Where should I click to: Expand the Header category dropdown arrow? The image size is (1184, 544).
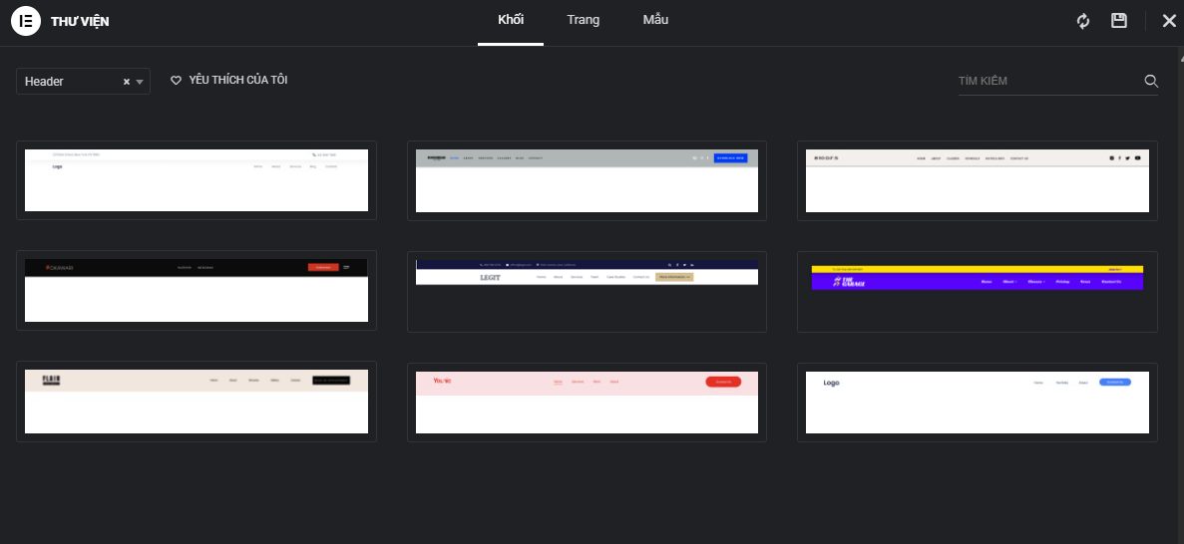coord(140,82)
